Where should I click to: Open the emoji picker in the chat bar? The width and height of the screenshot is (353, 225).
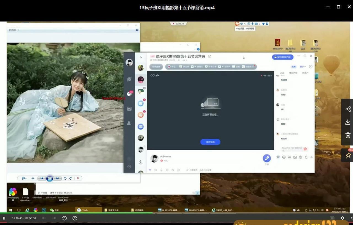284,157
